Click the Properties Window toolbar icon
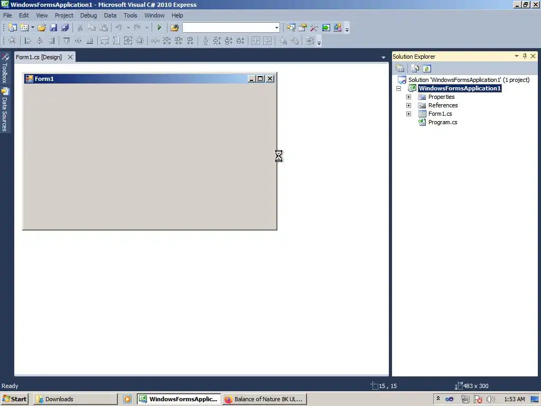The height and width of the screenshot is (406, 541). [x=303, y=27]
